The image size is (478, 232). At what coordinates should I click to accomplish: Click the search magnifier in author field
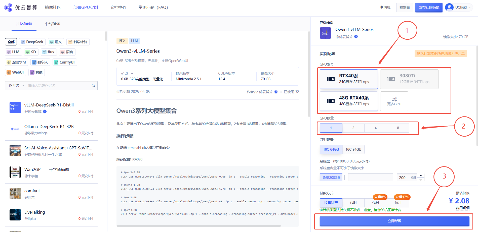[93, 85]
